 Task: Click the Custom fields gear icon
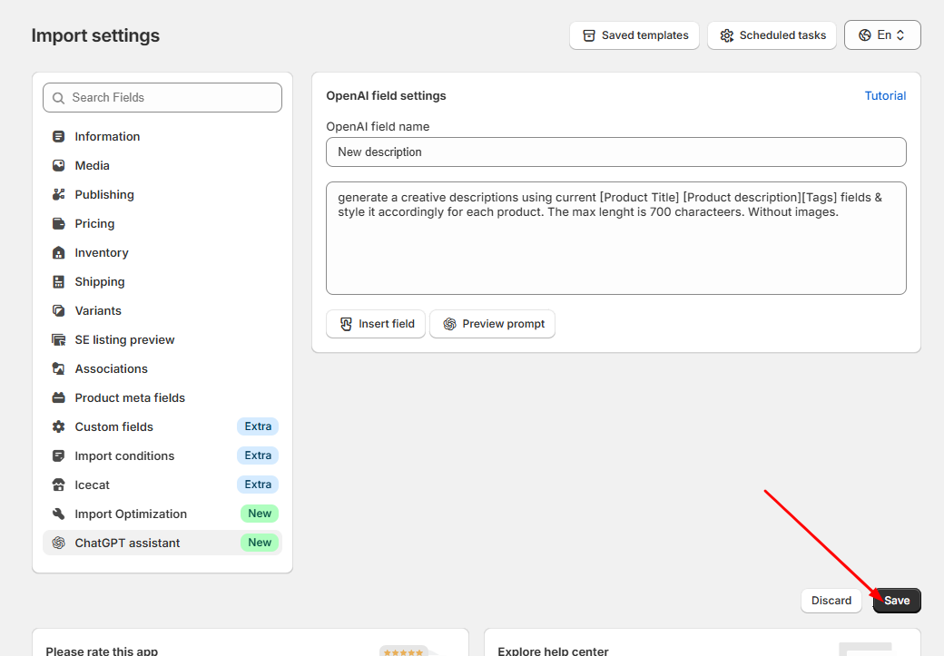[58, 426]
